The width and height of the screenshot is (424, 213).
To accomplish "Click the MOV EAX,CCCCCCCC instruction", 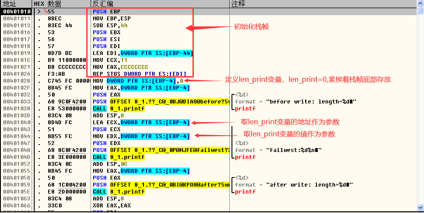I will (121, 67).
